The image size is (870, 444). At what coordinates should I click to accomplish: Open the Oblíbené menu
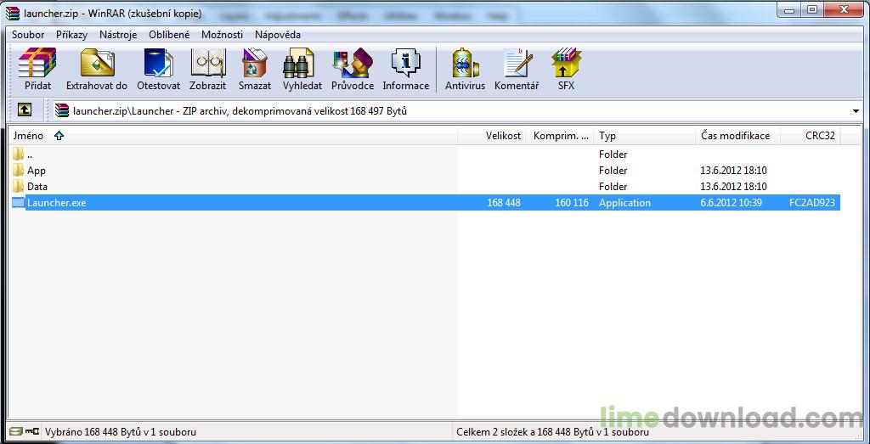click(169, 34)
